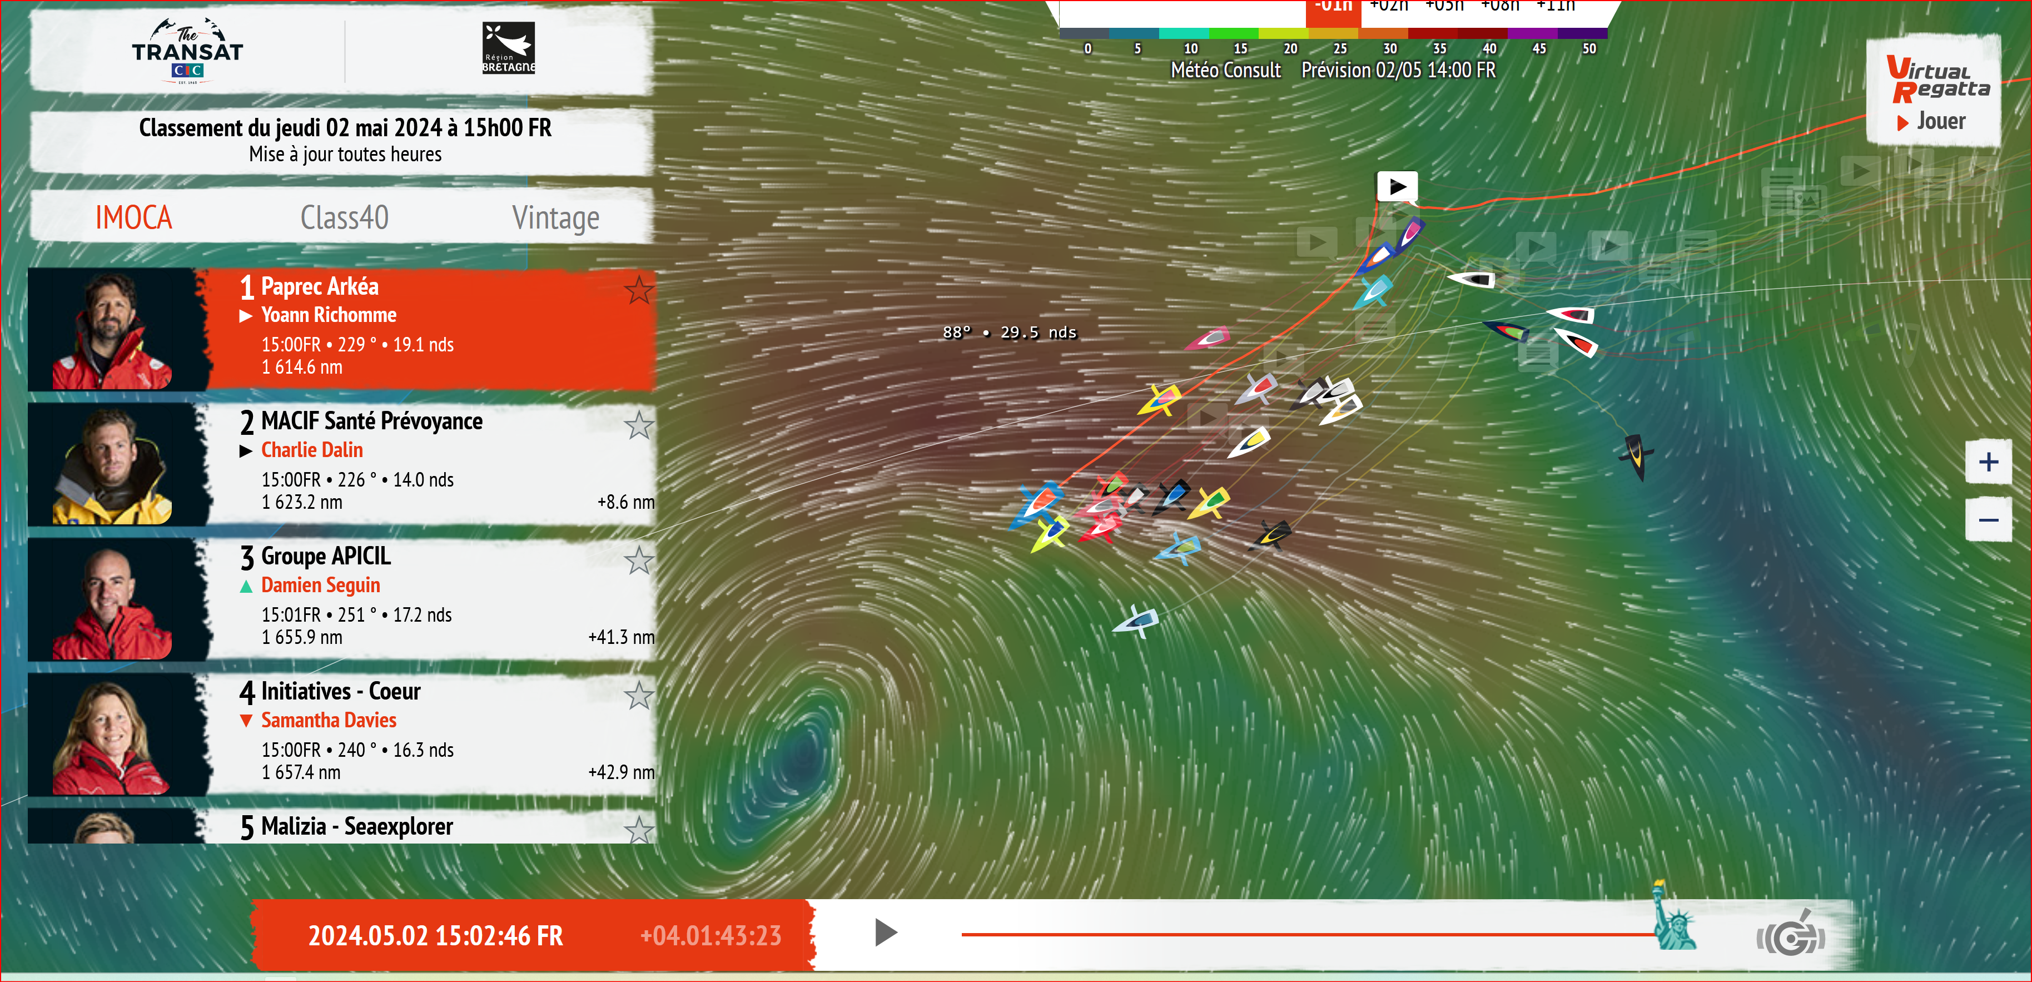This screenshot has height=982, width=2032.
Task: Select the lone light-blue boat southmost
Action: (1137, 621)
